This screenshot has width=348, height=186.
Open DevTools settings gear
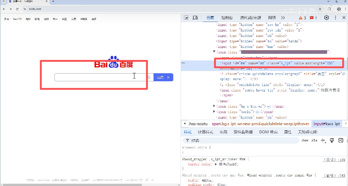pyautogui.click(x=326, y=18)
